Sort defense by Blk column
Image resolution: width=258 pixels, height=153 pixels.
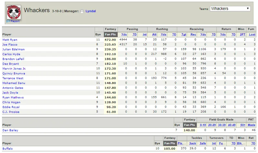point(241,143)
